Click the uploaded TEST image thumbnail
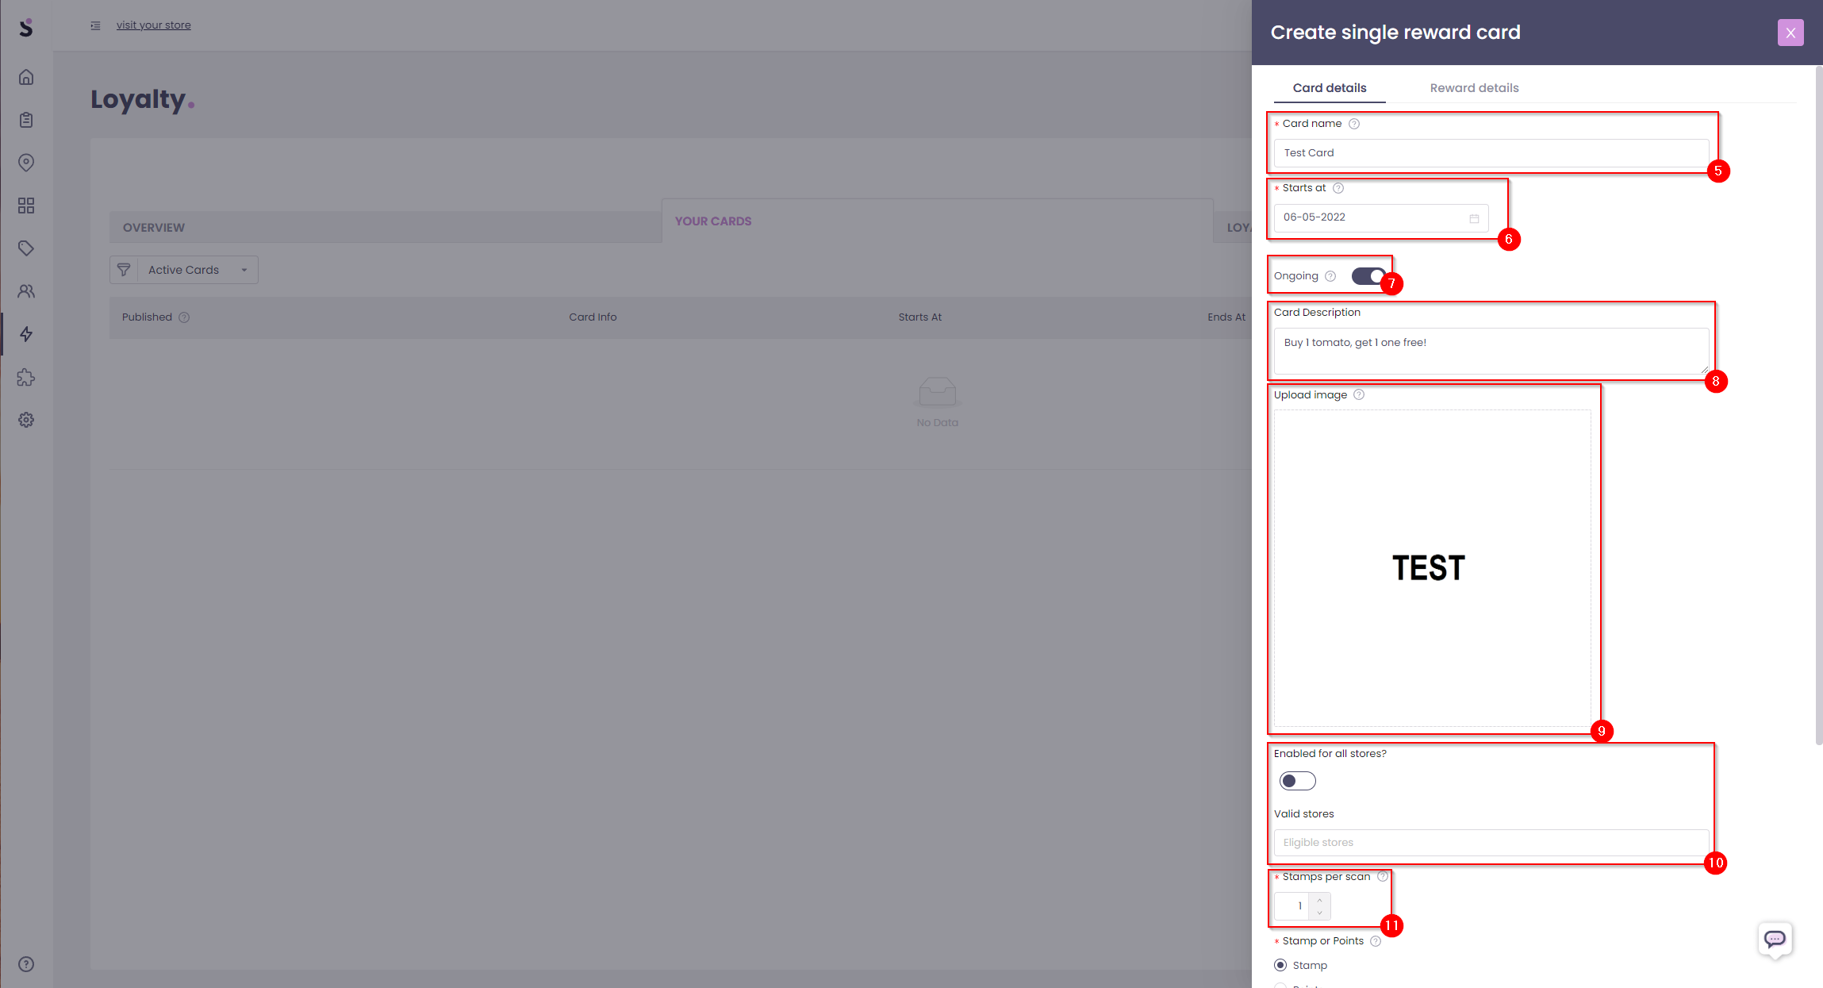1823x988 pixels. point(1432,568)
